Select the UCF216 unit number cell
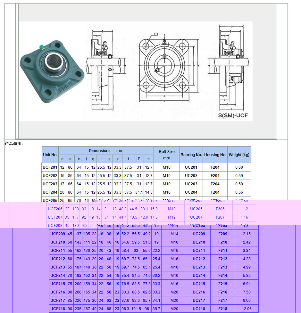 click(x=58, y=292)
